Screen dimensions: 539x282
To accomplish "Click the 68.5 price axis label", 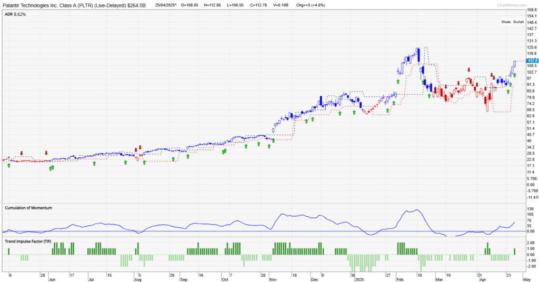I will click(531, 109).
